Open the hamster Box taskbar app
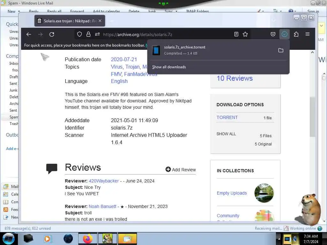The image size is (327, 245). 107,239
